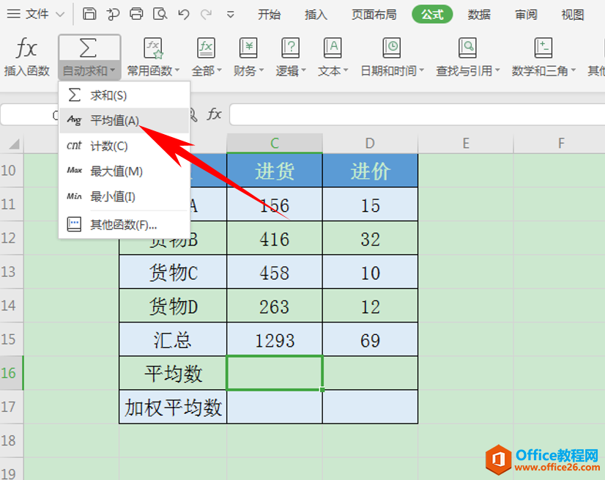The height and width of the screenshot is (480, 605).
Task: Click the 逻辑 logical functions icon
Action: pyautogui.click(x=291, y=49)
